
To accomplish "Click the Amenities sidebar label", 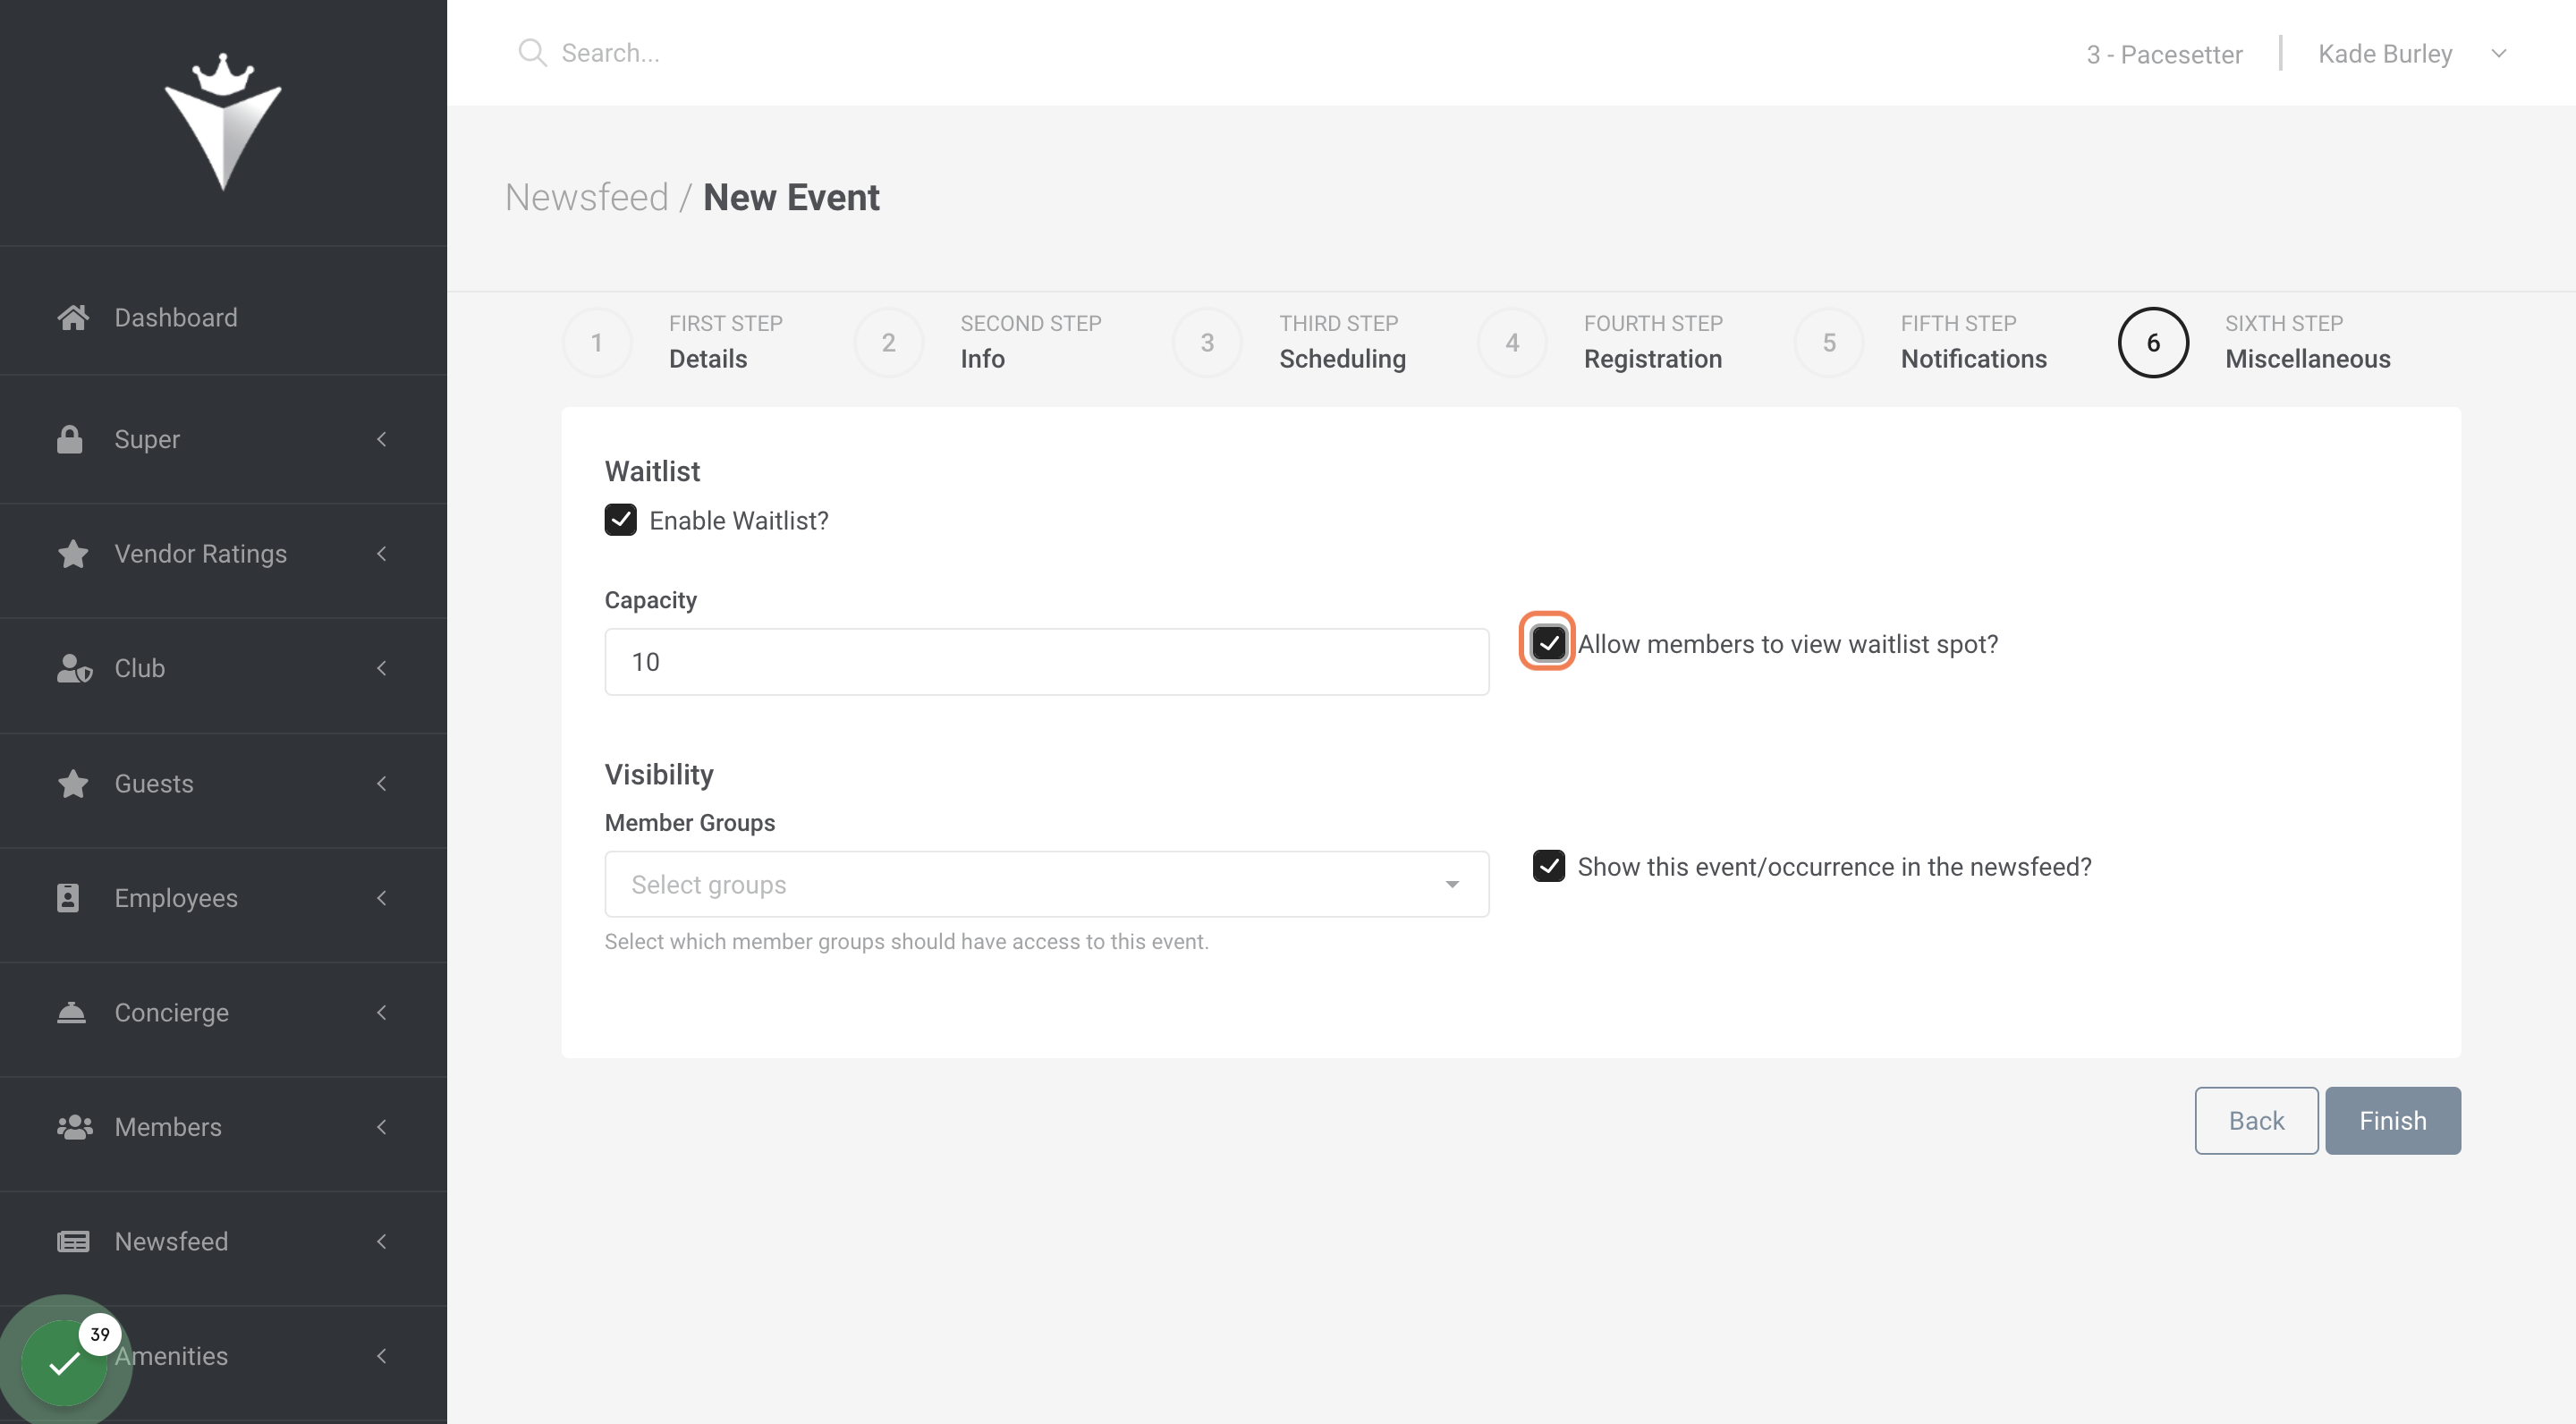I will click(x=171, y=1356).
